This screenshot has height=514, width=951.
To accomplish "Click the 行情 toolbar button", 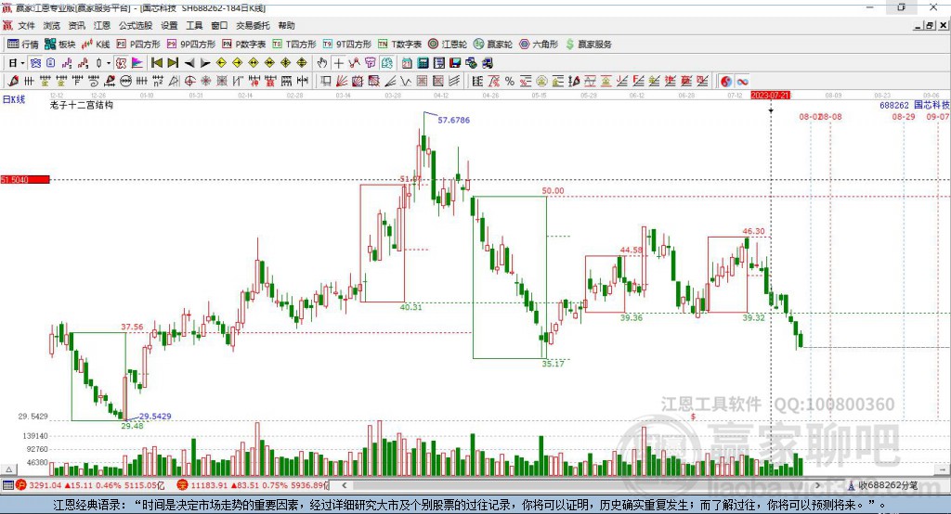I will [x=23, y=45].
